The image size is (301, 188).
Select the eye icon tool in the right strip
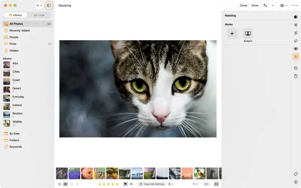coord(296,49)
